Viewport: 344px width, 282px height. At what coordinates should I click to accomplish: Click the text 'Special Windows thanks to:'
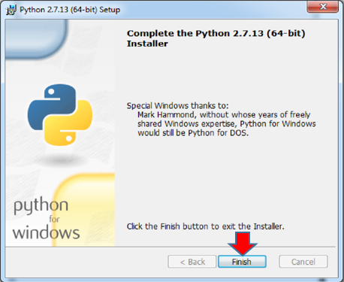click(177, 105)
